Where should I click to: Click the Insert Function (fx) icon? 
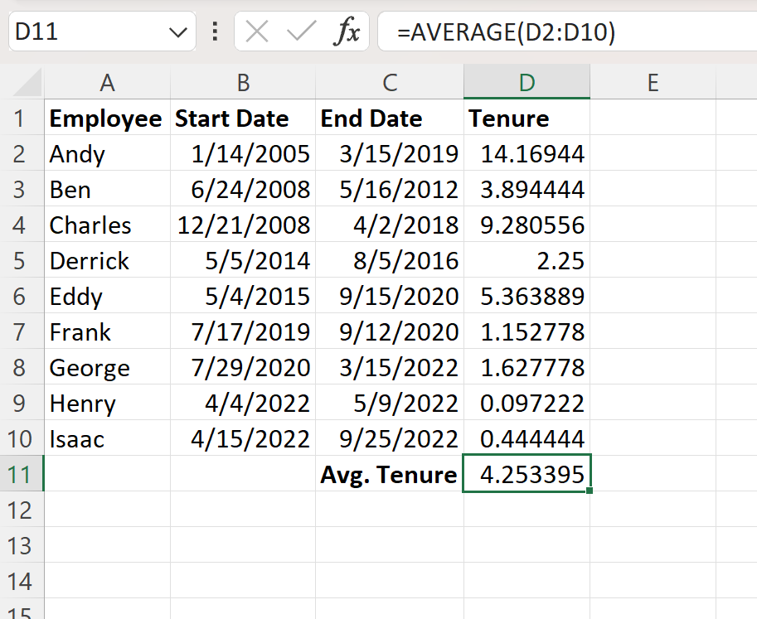(347, 31)
